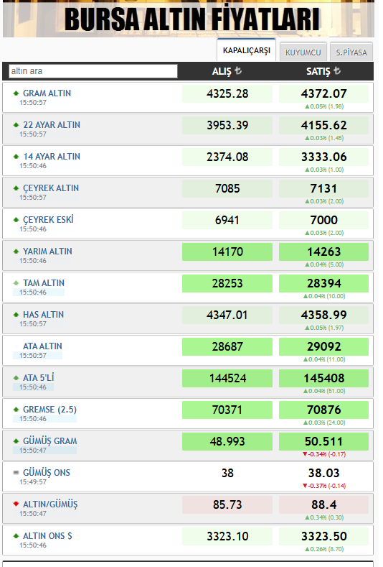Image resolution: width=383 pixels, height=567 pixels.
Task: Click the Lira symbol next to ALIŞ header
Action: (238, 70)
